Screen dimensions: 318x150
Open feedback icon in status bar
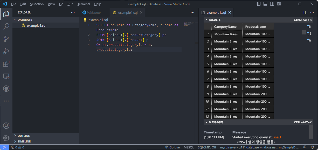point(305,147)
